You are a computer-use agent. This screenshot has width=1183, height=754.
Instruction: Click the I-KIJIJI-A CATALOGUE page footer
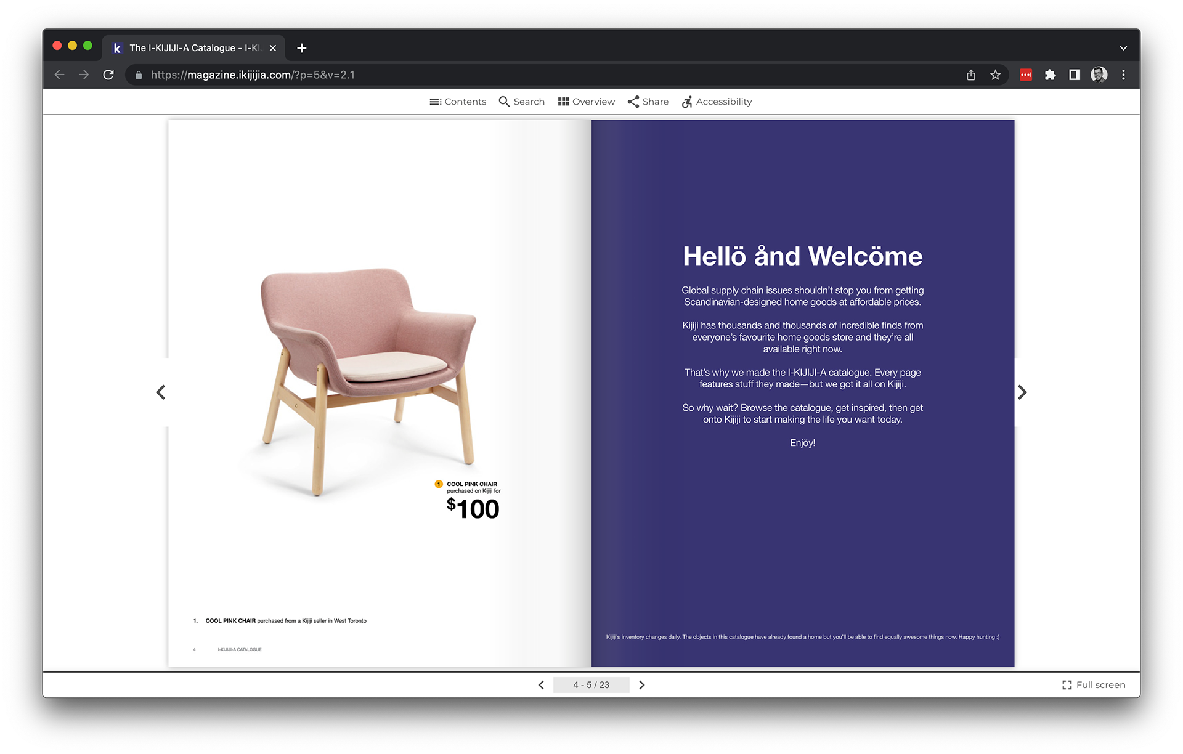click(x=240, y=649)
